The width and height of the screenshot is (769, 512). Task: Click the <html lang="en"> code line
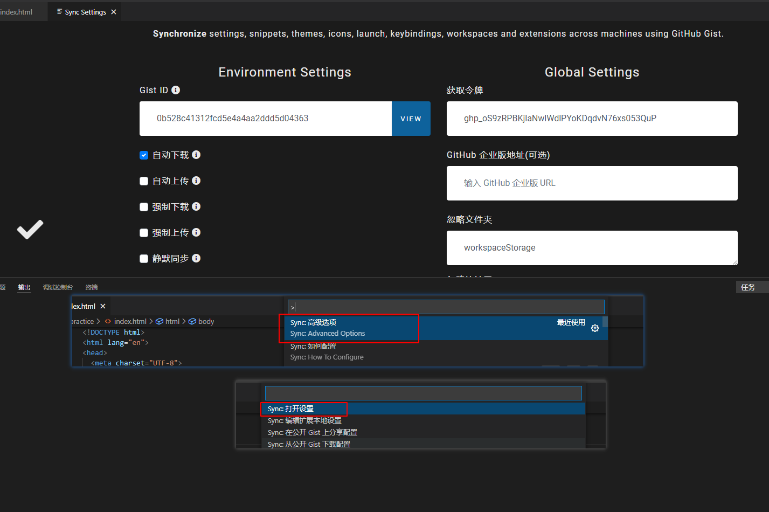click(x=116, y=343)
